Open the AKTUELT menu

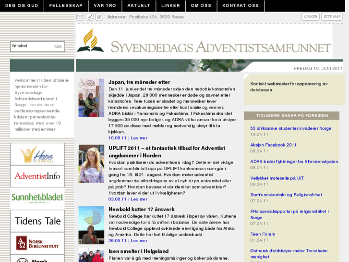[139, 6]
